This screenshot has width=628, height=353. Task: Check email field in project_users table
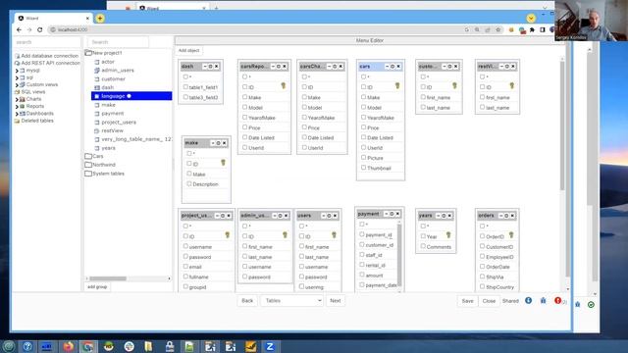(x=185, y=266)
